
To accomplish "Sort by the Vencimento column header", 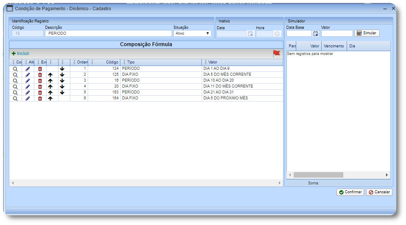I will [334, 46].
